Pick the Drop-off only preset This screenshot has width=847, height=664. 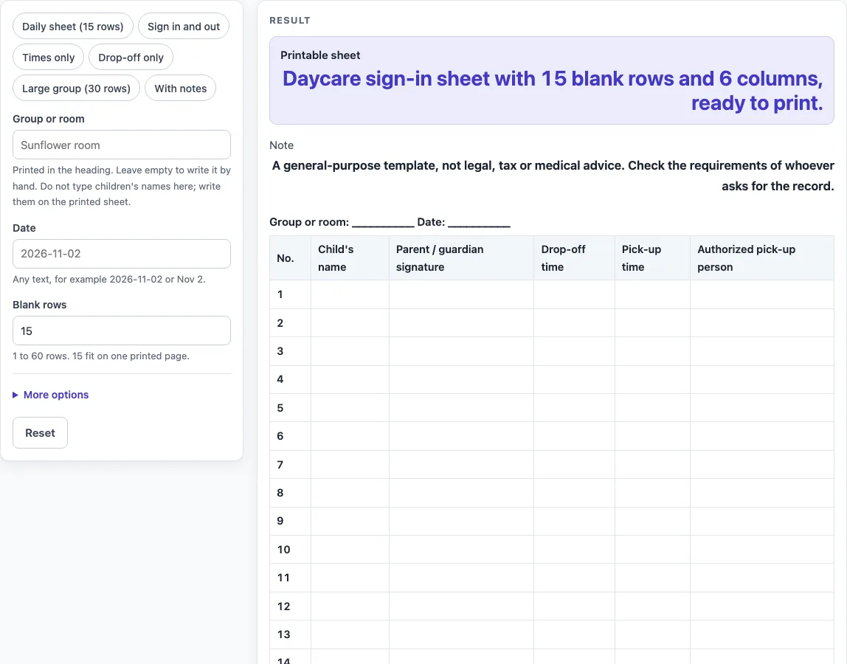(x=131, y=58)
